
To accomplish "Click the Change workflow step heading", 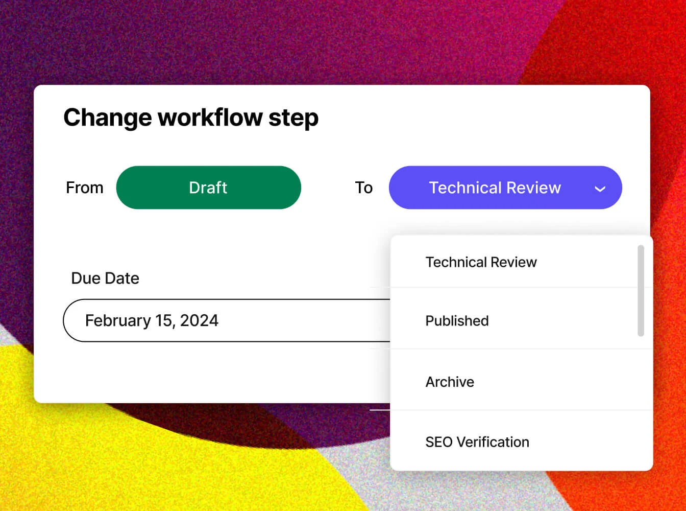I will 191,118.
